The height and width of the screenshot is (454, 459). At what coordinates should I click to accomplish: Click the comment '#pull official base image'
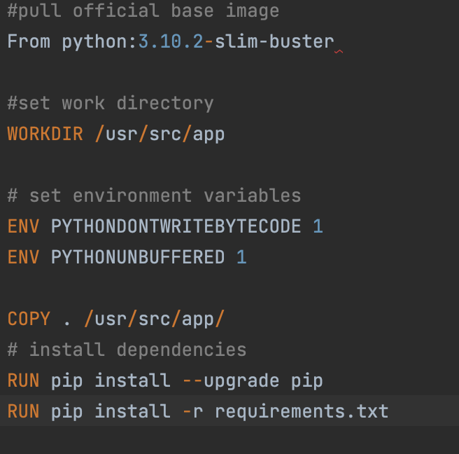tap(143, 11)
